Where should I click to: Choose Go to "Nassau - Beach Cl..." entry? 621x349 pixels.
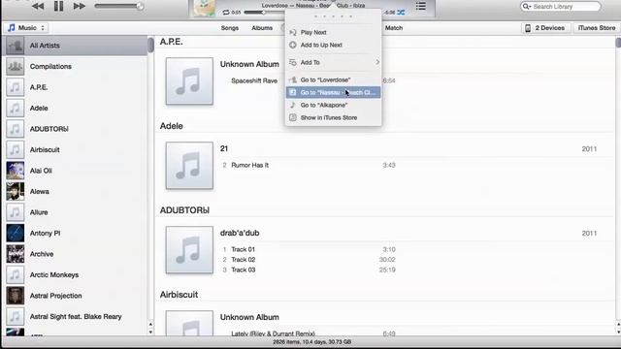coord(333,93)
